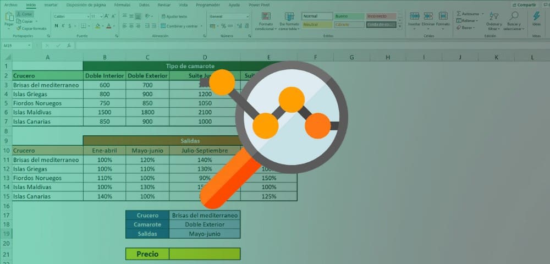The height and width of the screenshot is (264, 550).
Task: Activate the Copiar formato brush
Action: pos(31,29)
